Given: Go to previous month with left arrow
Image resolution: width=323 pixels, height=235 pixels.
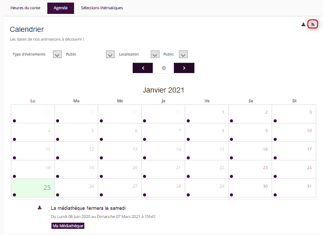Looking at the screenshot, I should [142, 68].
